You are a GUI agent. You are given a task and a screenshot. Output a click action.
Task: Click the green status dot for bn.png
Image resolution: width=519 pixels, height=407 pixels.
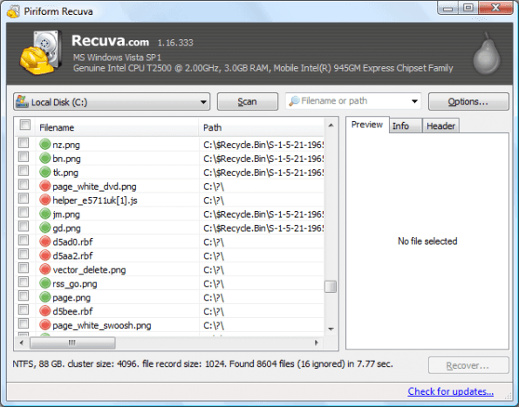[45, 159]
